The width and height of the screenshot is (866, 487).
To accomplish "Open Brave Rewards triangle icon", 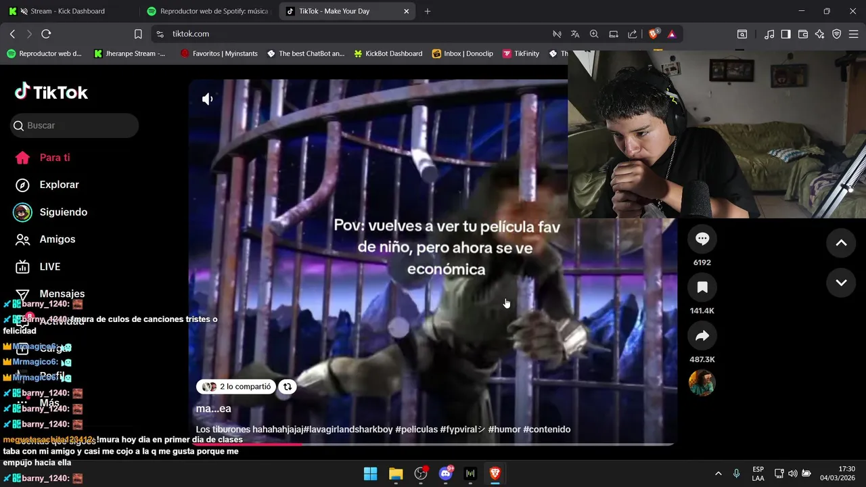I will (x=672, y=34).
